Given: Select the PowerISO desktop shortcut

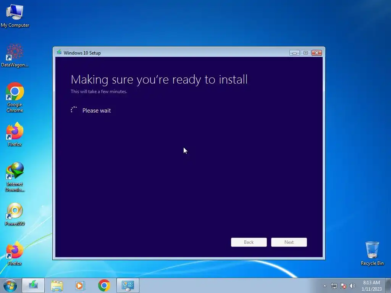Looking at the screenshot, I should [15, 214].
